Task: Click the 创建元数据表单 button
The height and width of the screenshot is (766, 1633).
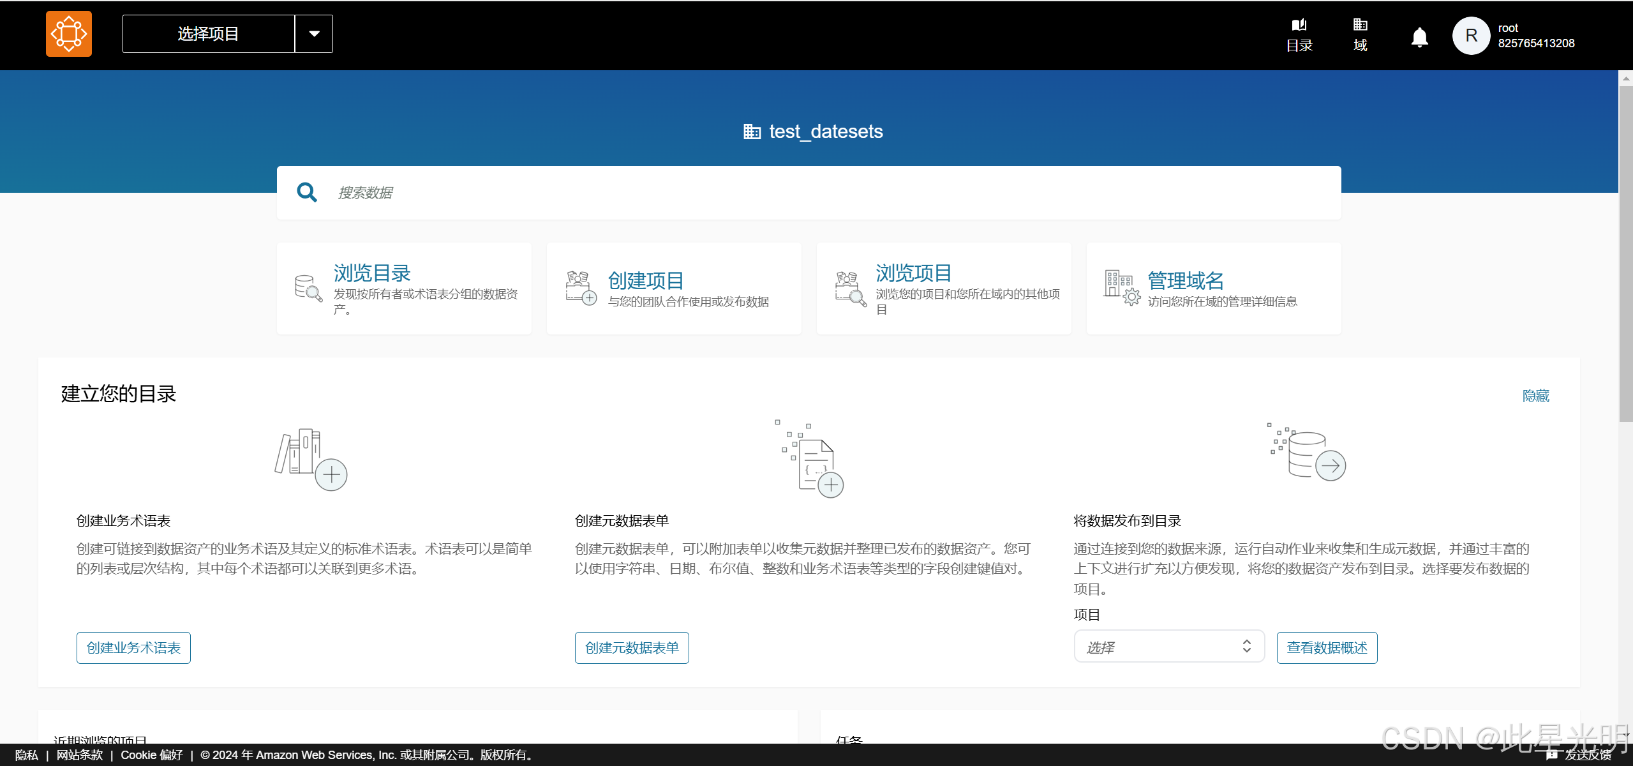Action: (631, 647)
